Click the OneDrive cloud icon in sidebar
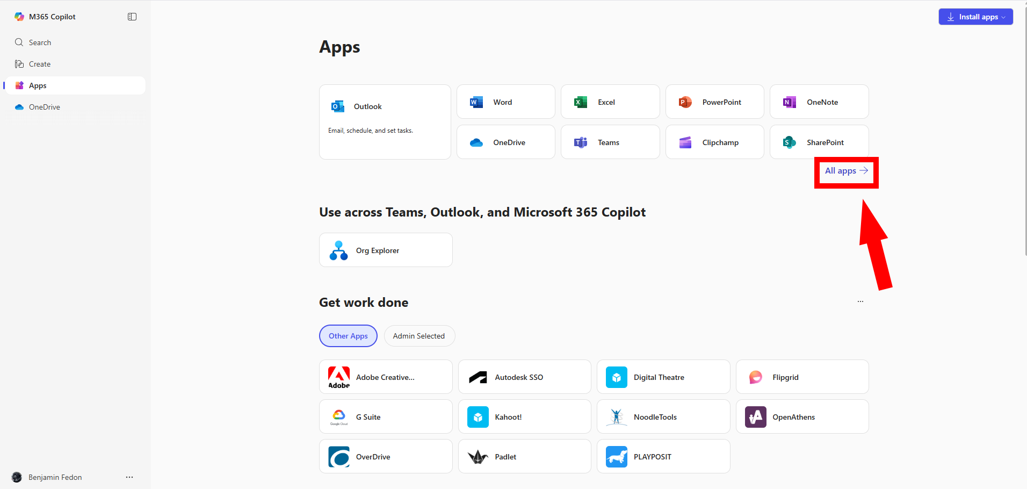Screen dimensions: 1027x489 point(19,107)
